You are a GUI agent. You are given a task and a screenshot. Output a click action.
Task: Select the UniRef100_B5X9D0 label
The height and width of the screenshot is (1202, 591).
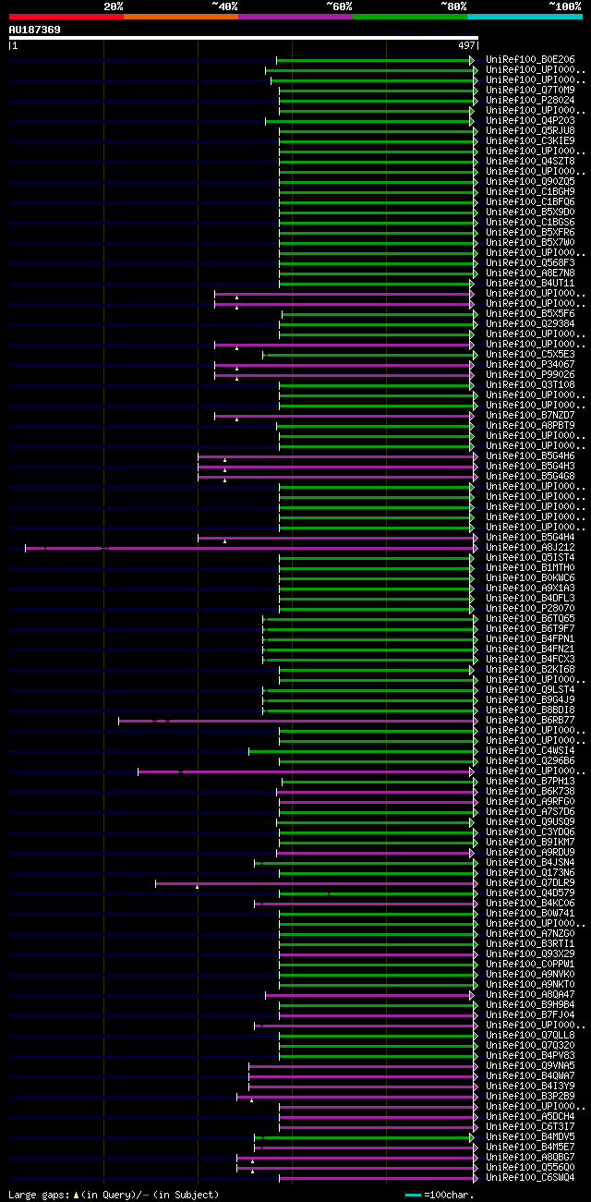tap(531, 212)
